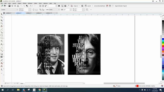Expand the Snap To dropdown
The image size is (164, 92).
pos(79,6)
